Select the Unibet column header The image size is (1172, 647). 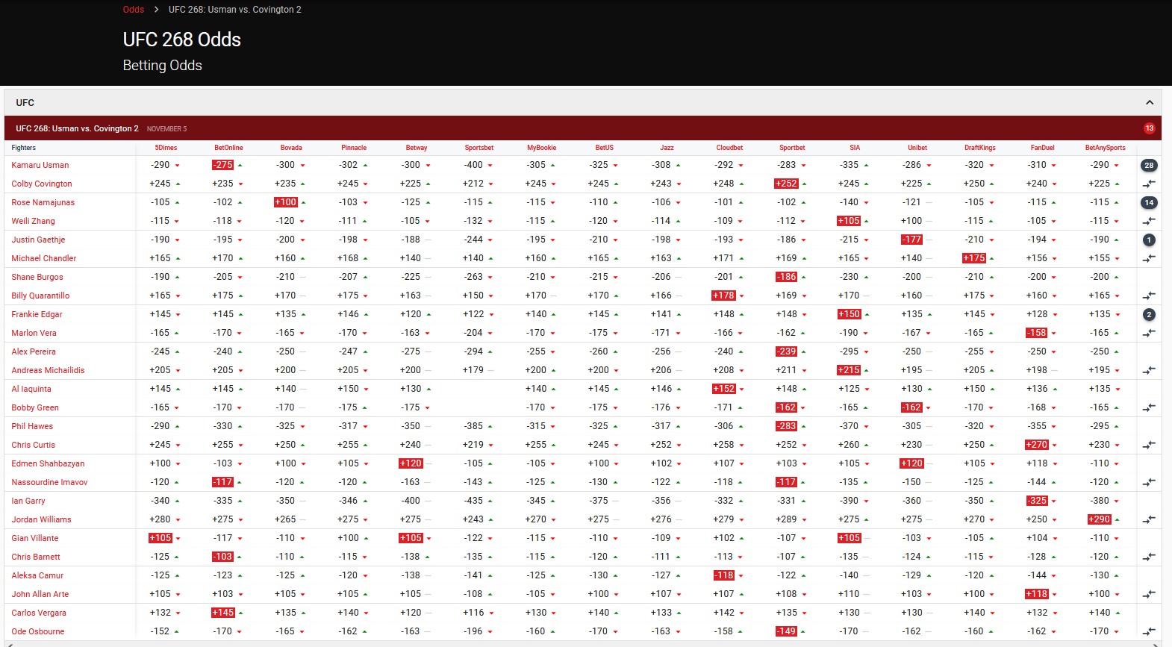click(x=917, y=148)
